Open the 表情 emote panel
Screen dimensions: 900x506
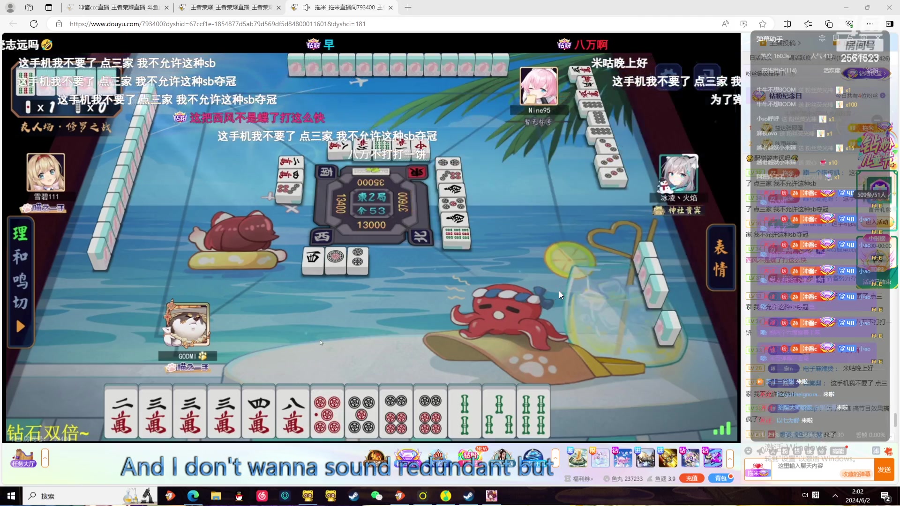pos(720,258)
